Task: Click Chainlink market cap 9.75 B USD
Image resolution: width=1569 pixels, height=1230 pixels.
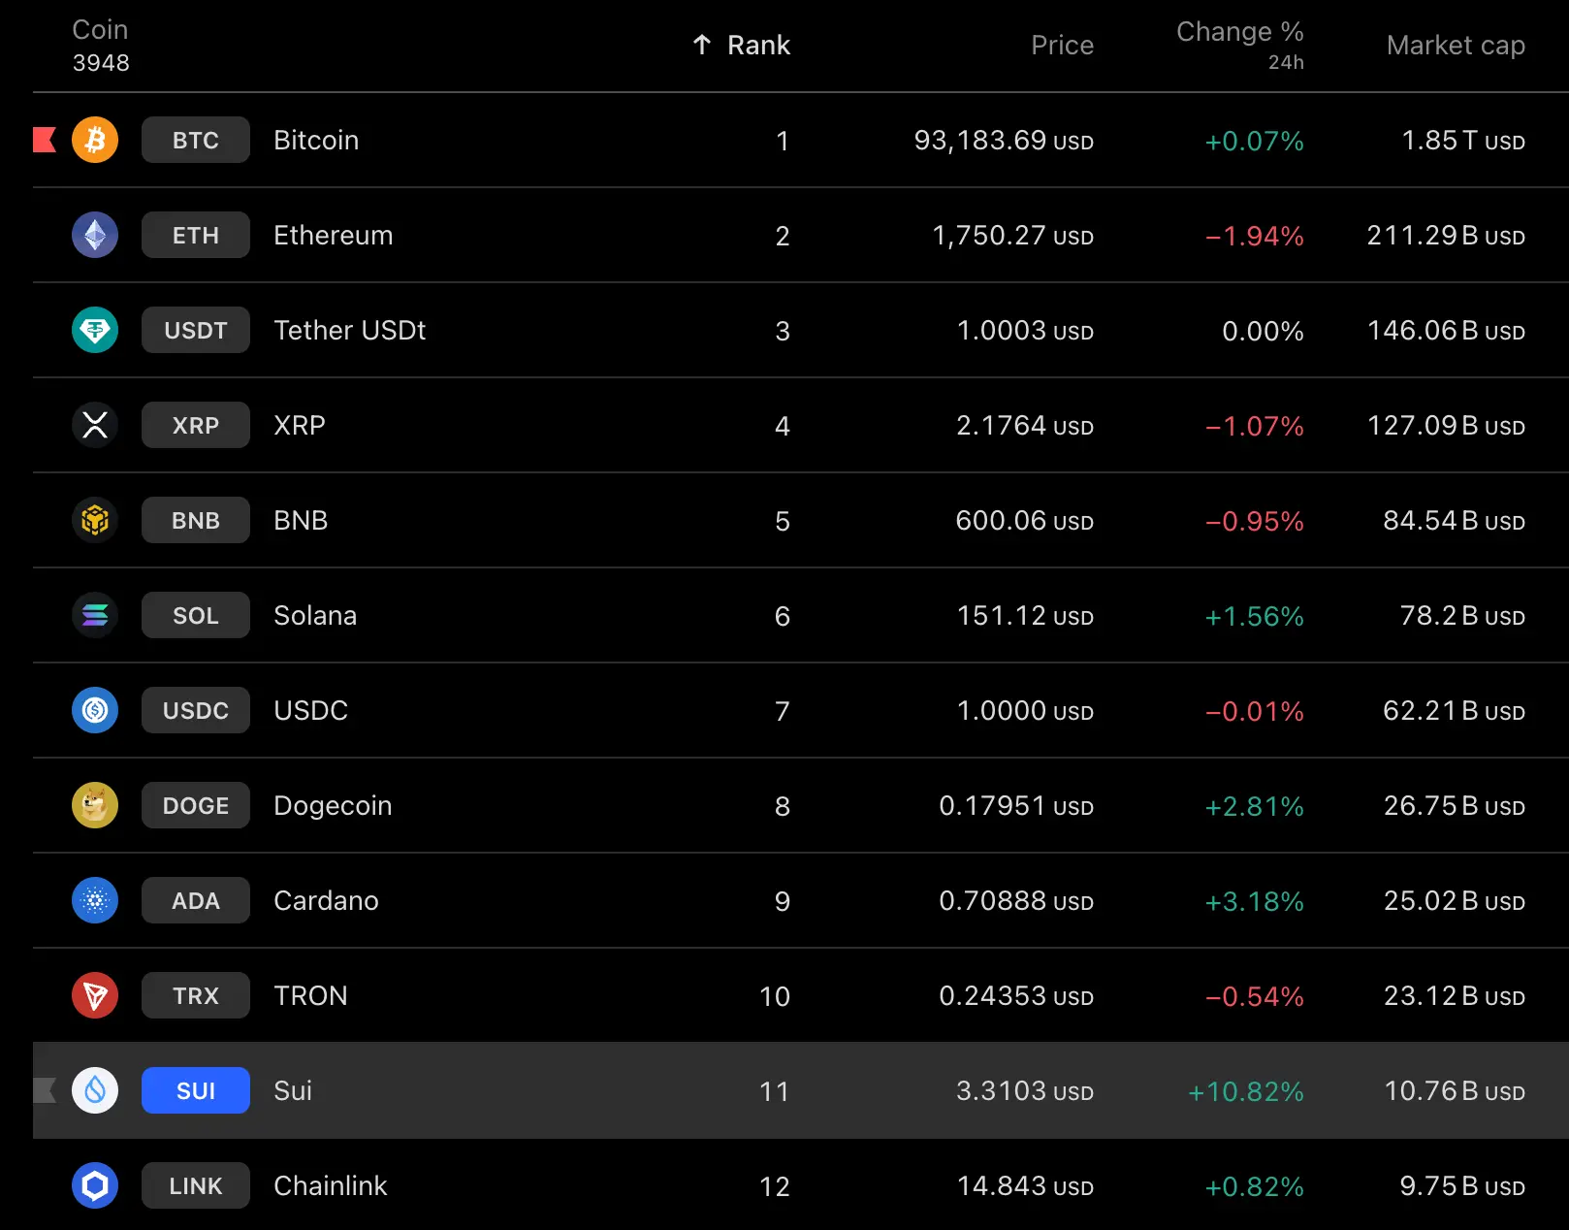Action: click(1462, 1186)
